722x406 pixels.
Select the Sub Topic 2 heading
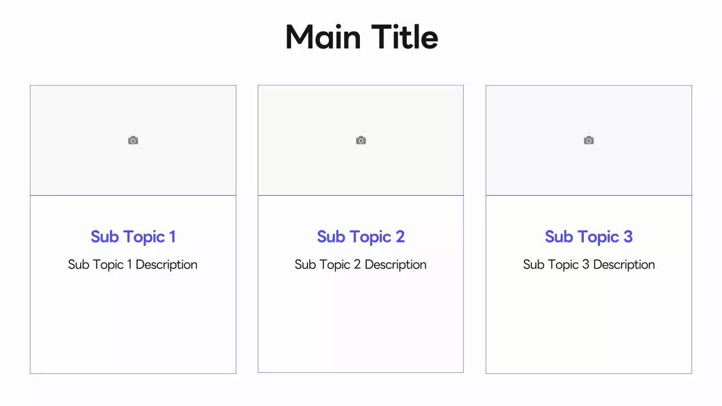click(x=361, y=237)
